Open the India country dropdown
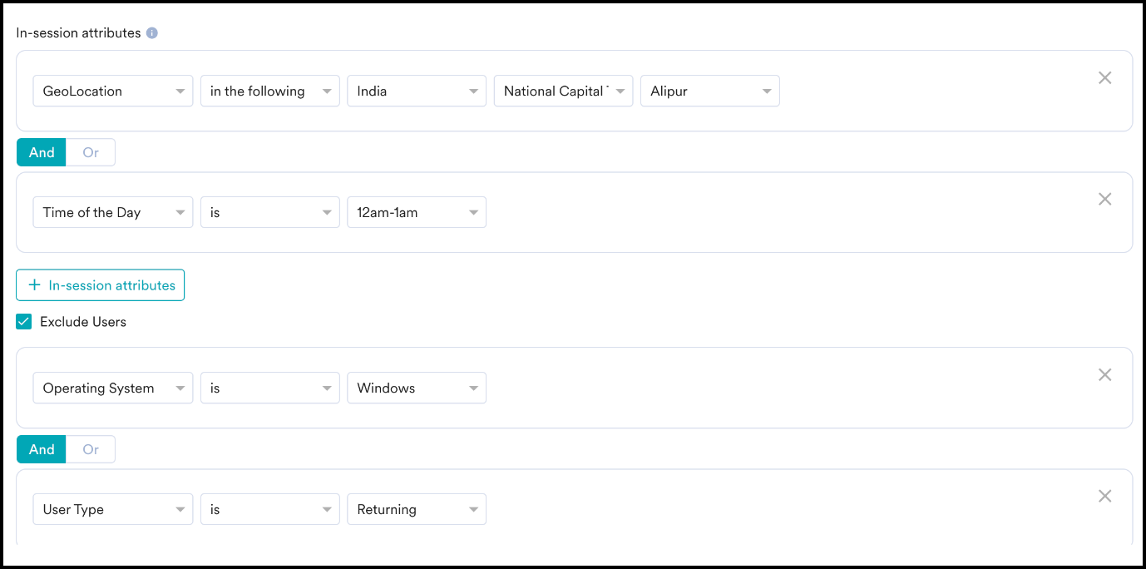Image resolution: width=1146 pixels, height=569 pixels. (x=416, y=92)
